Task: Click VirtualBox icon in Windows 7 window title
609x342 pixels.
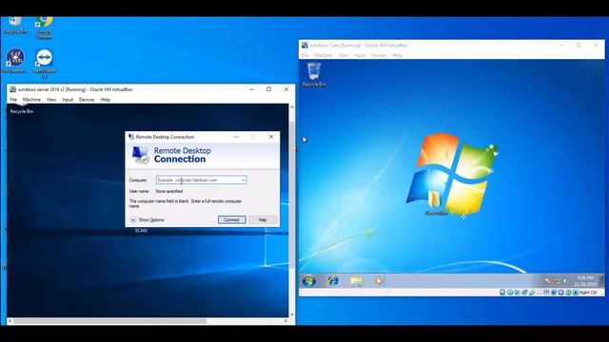Action: coord(304,45)
